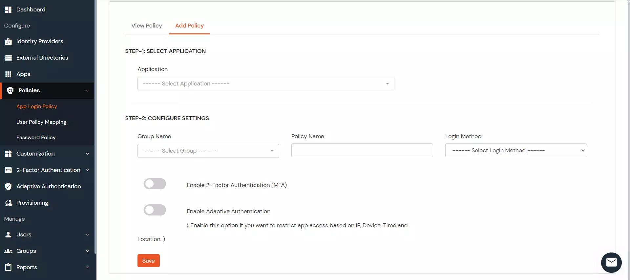Click the Enable 2-Factor Authentication (MFA) label

[x=237, y=185]
